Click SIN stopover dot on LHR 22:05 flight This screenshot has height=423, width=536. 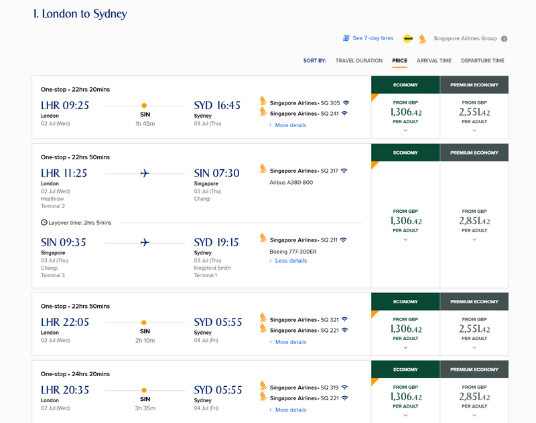(144, 323)
